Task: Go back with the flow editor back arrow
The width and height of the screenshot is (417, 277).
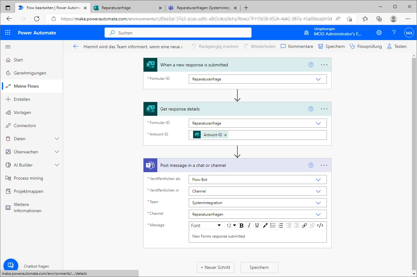Action: click(76, 46)
